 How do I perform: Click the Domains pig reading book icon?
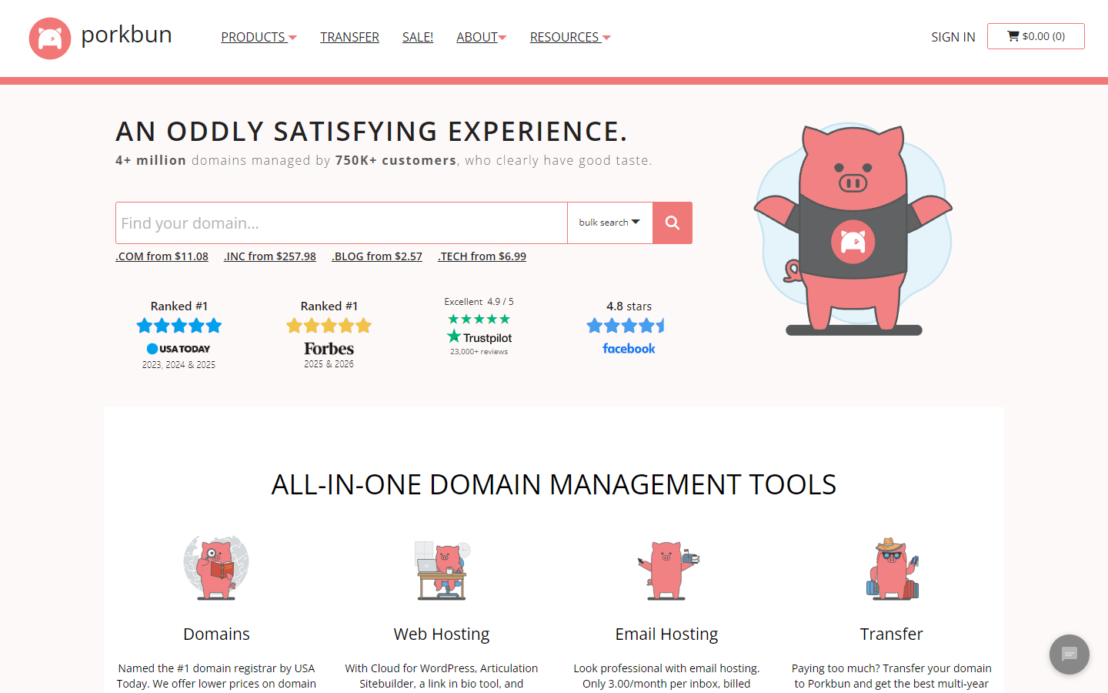(216, 567)
